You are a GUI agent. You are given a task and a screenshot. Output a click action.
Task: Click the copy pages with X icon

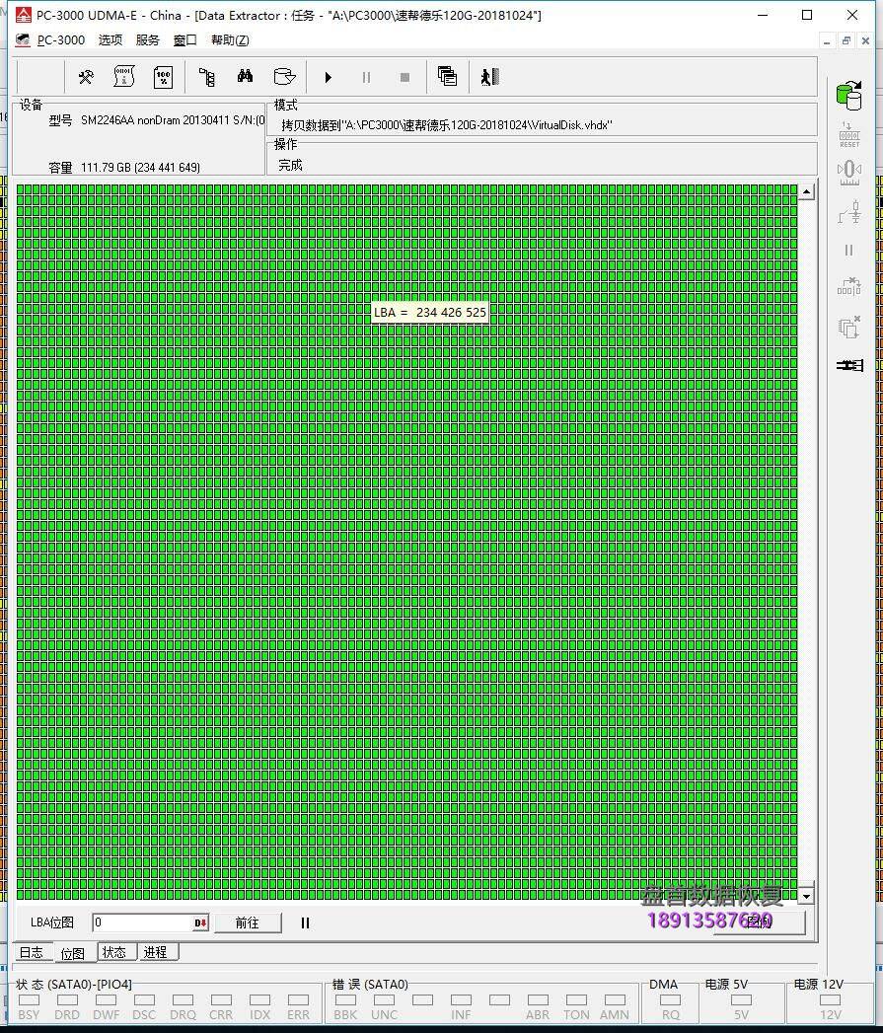coord(849,327)
